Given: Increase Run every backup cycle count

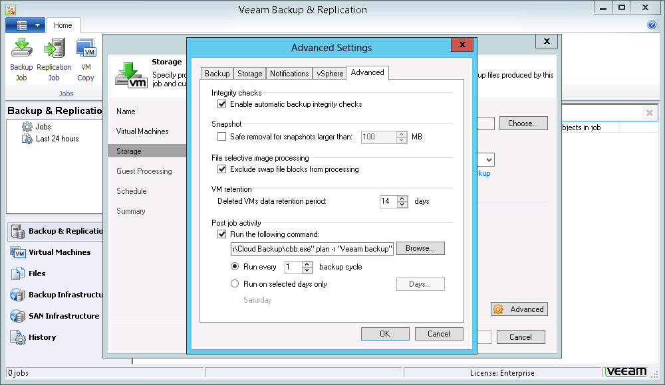Looking at the screenshot, I should pyautogui.click(x=307, y=264).
